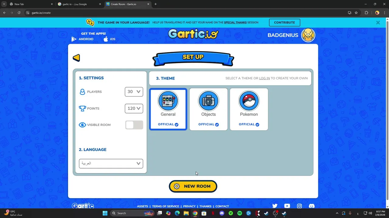
Task: Go back with the yellow arrow icon
Action: click(x=76, y=58)
